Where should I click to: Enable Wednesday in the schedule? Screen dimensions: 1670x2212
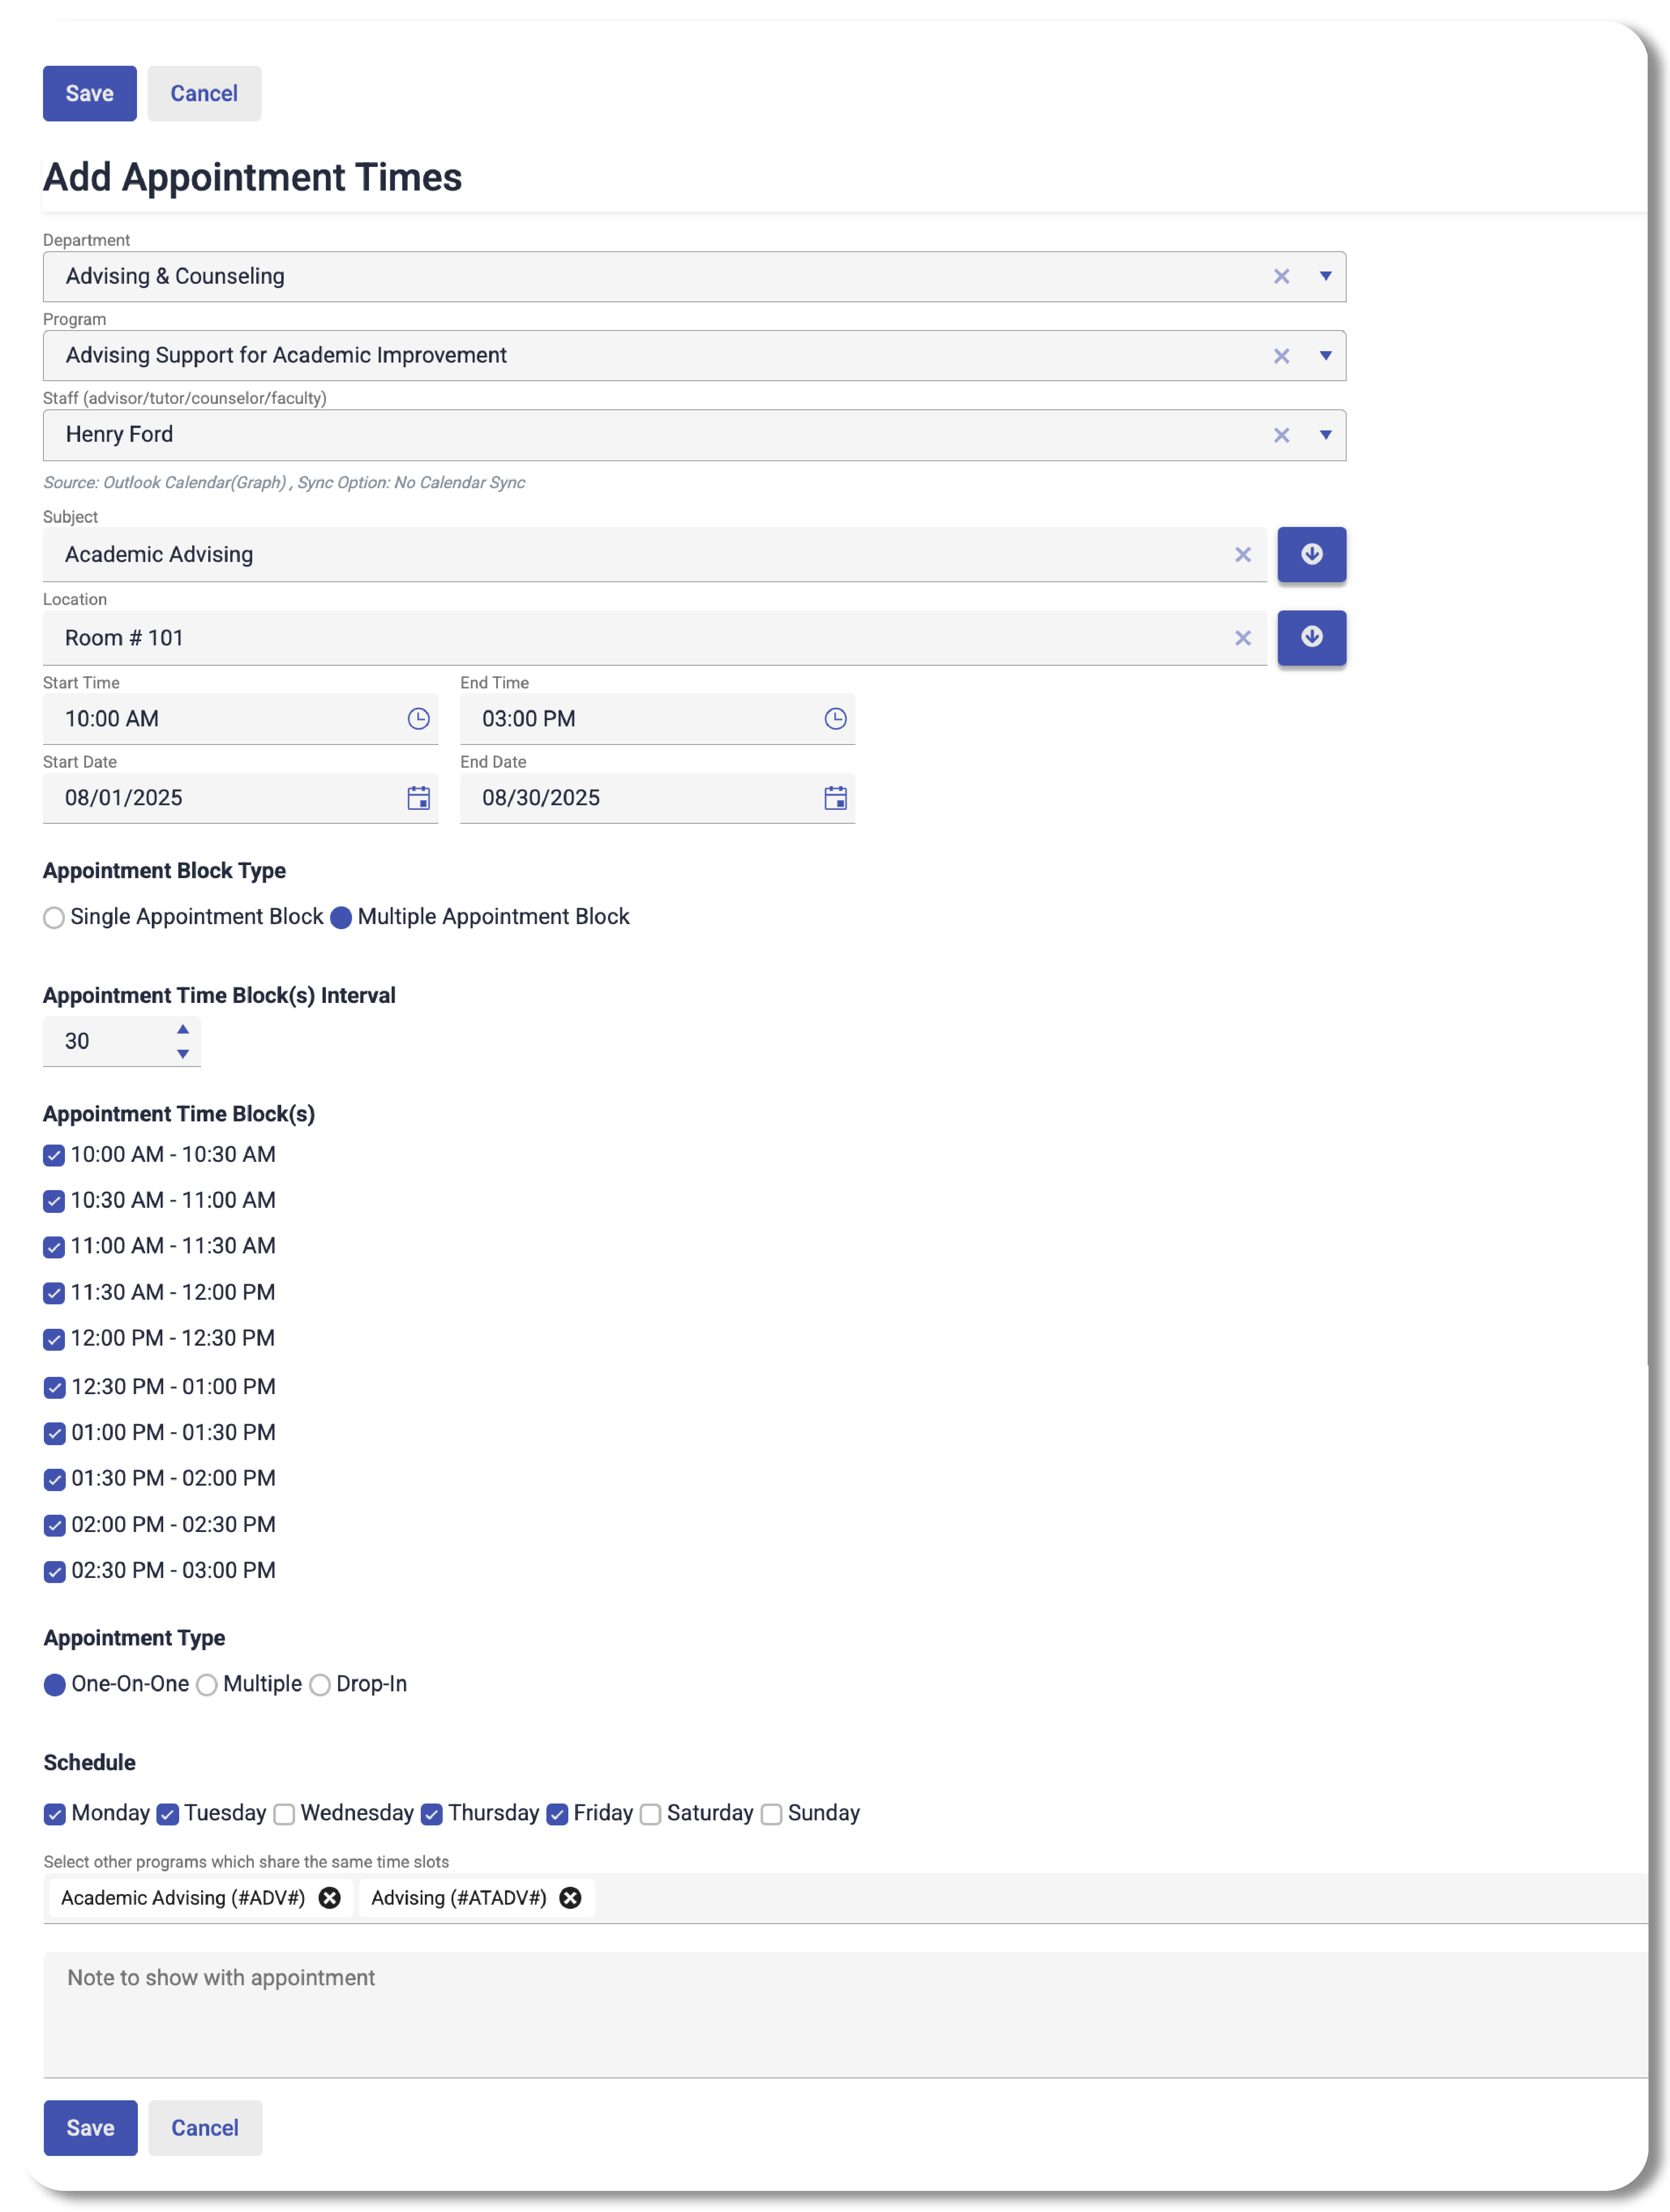point(284,1814)
